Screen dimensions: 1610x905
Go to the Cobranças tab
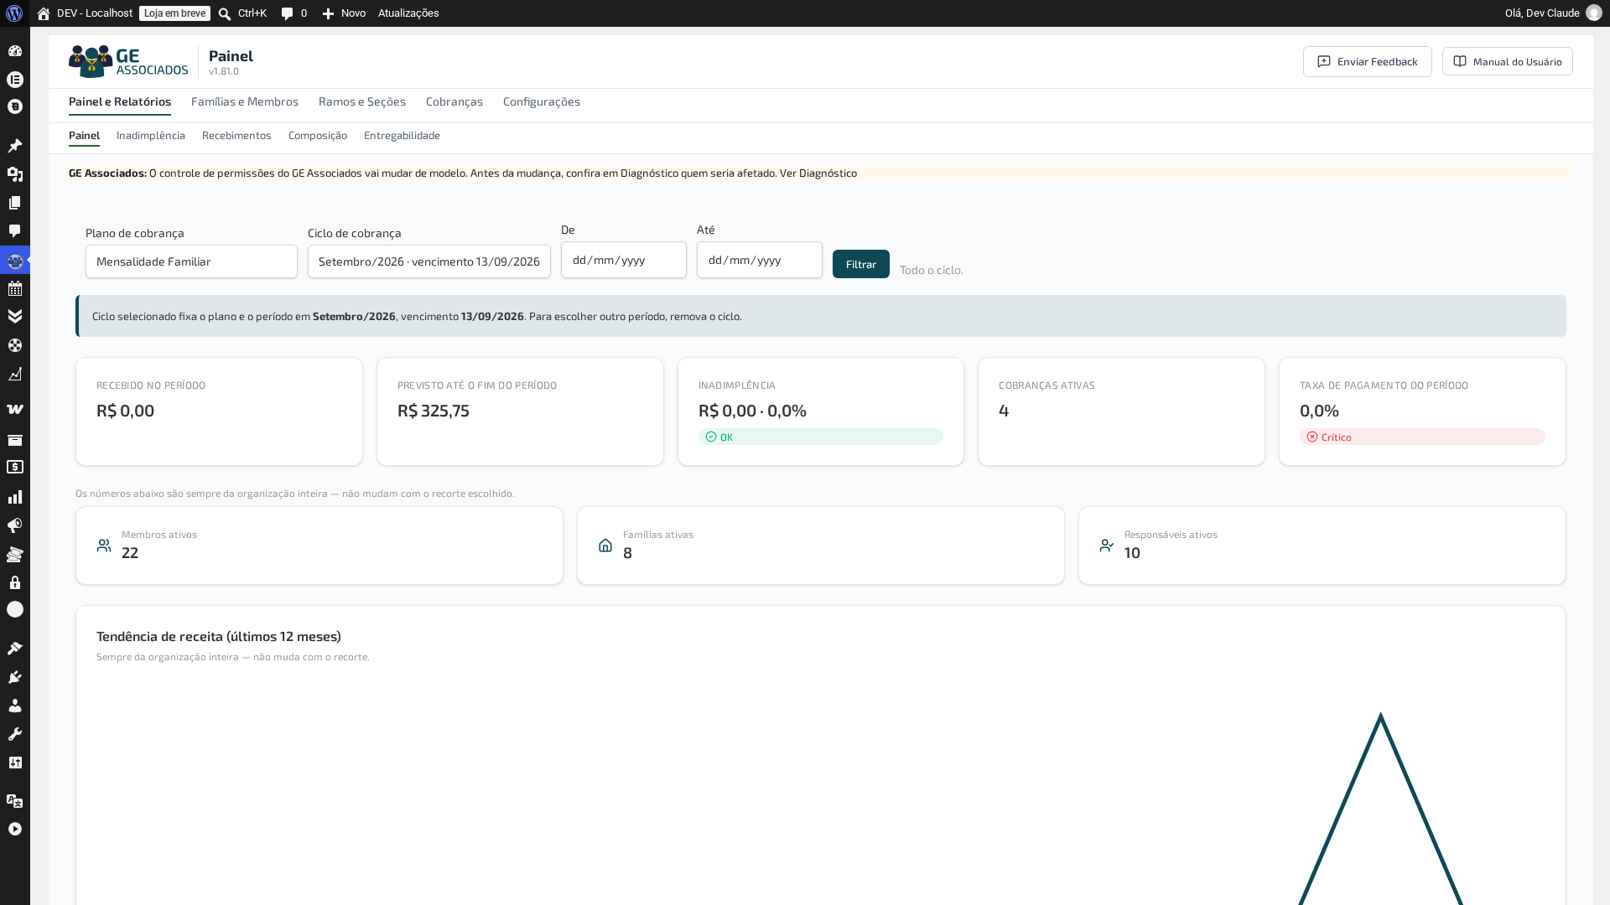(x=454, y=101)
